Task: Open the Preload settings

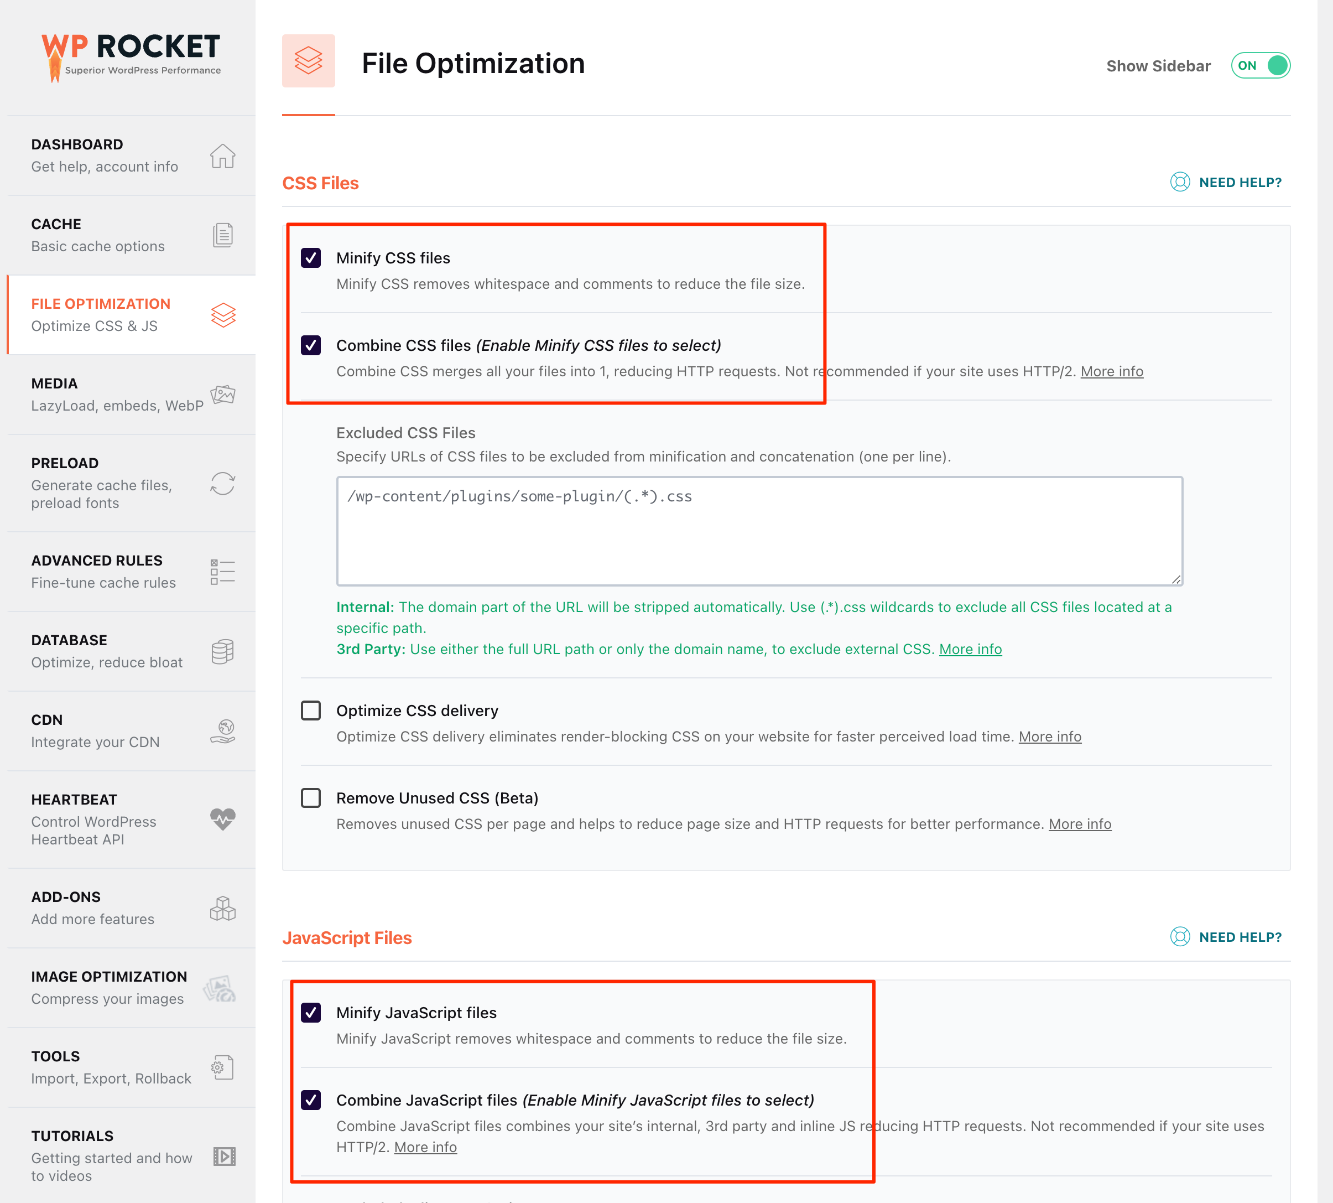Action: pyautogui.click(x=132, y=483)
